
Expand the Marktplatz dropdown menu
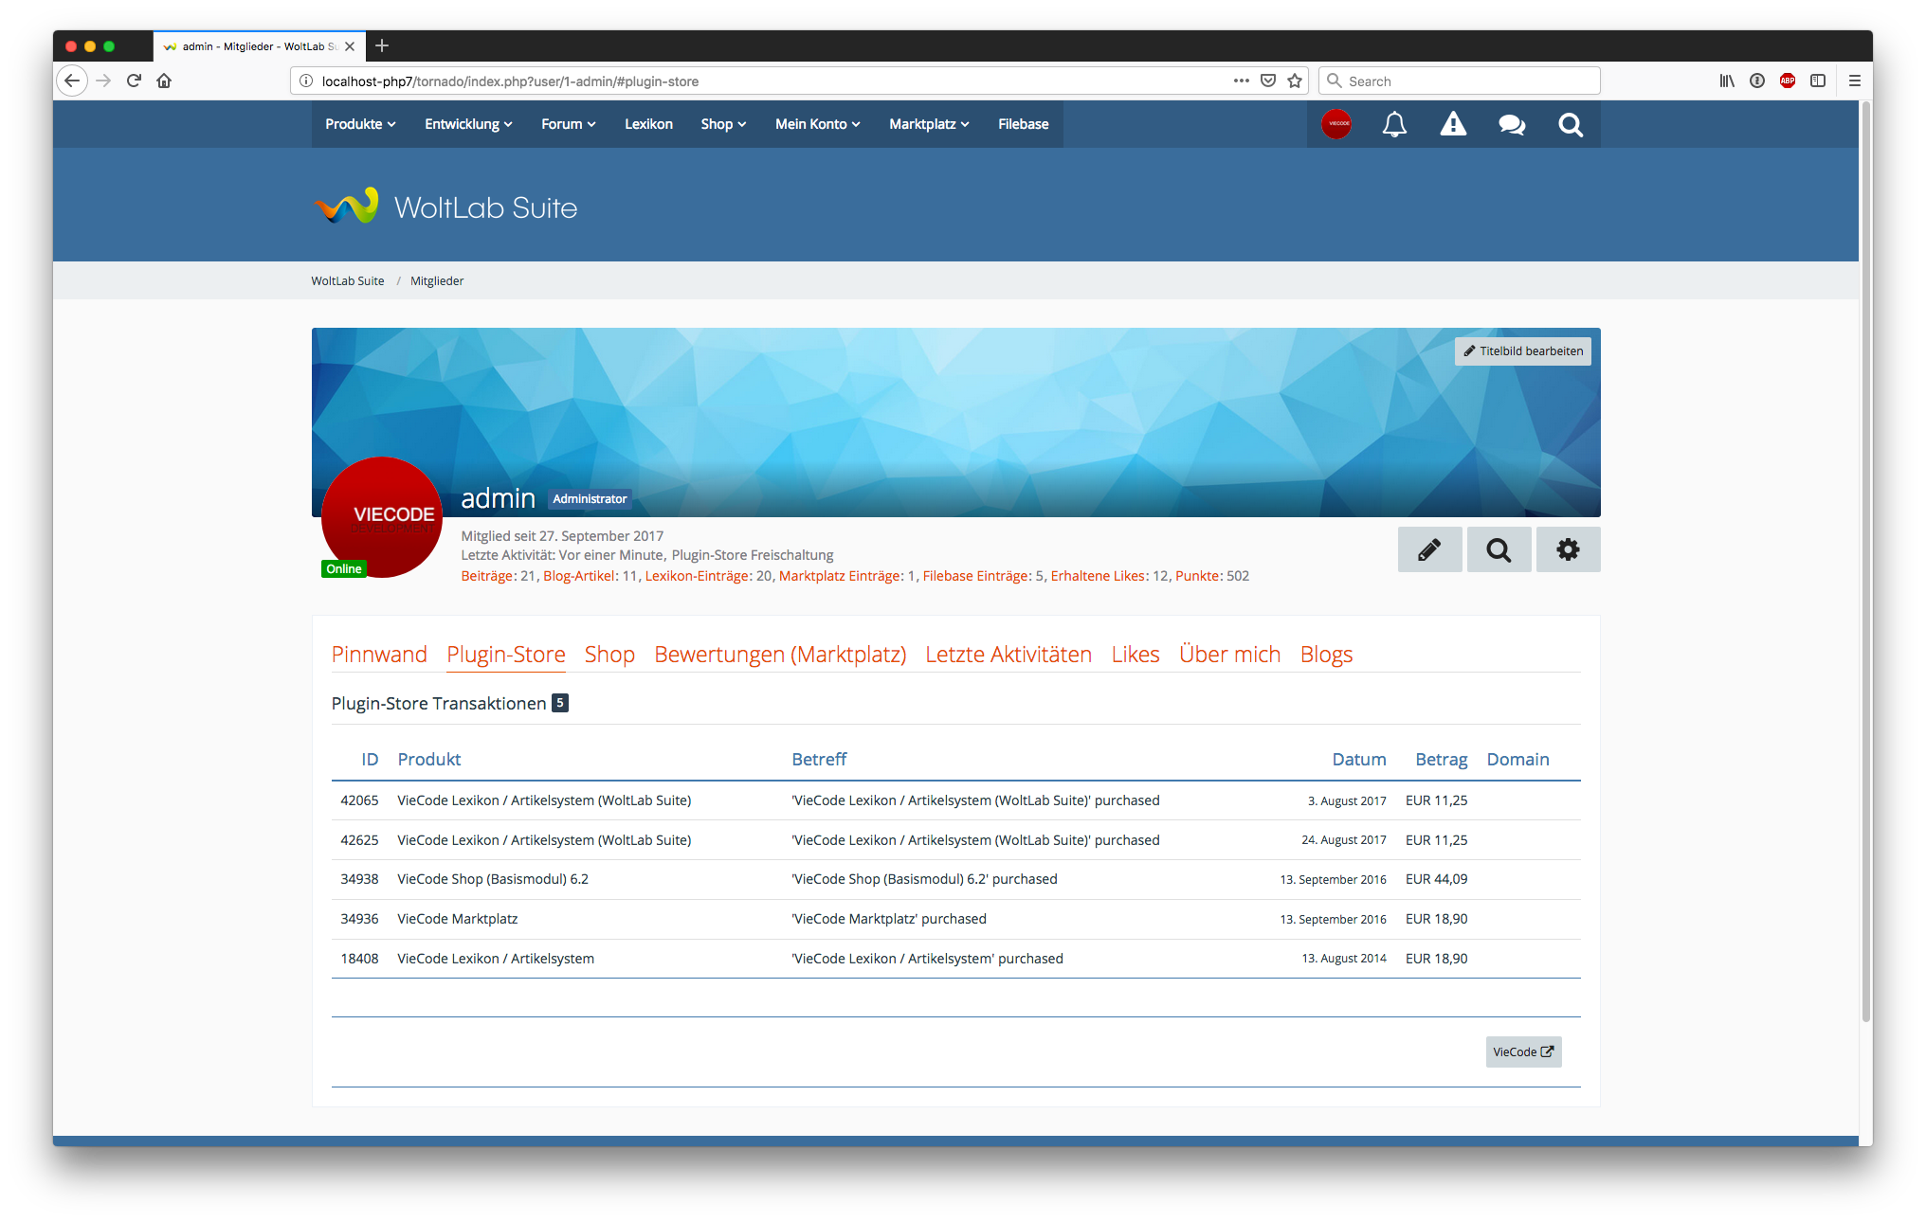(929, 124)
